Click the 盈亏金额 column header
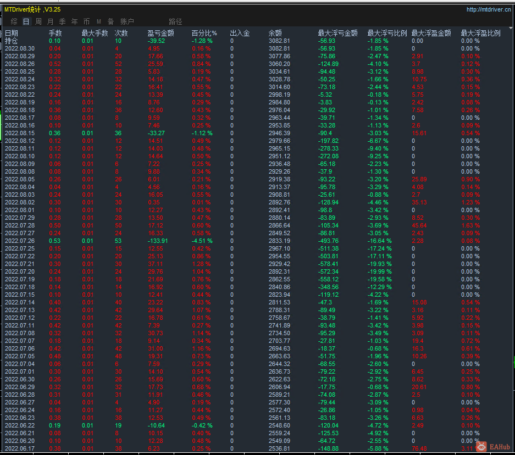Viewport: 515px width, 455px height. coord(160,33)
